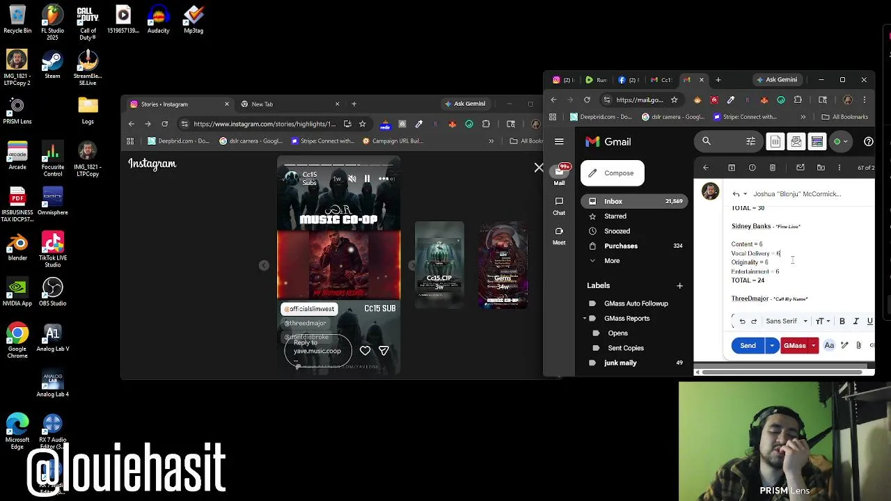
Task: Send the Gmail reply
Action: coord(748,346)
